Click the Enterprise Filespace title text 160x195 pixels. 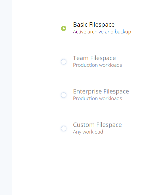(x=101, y=91)
